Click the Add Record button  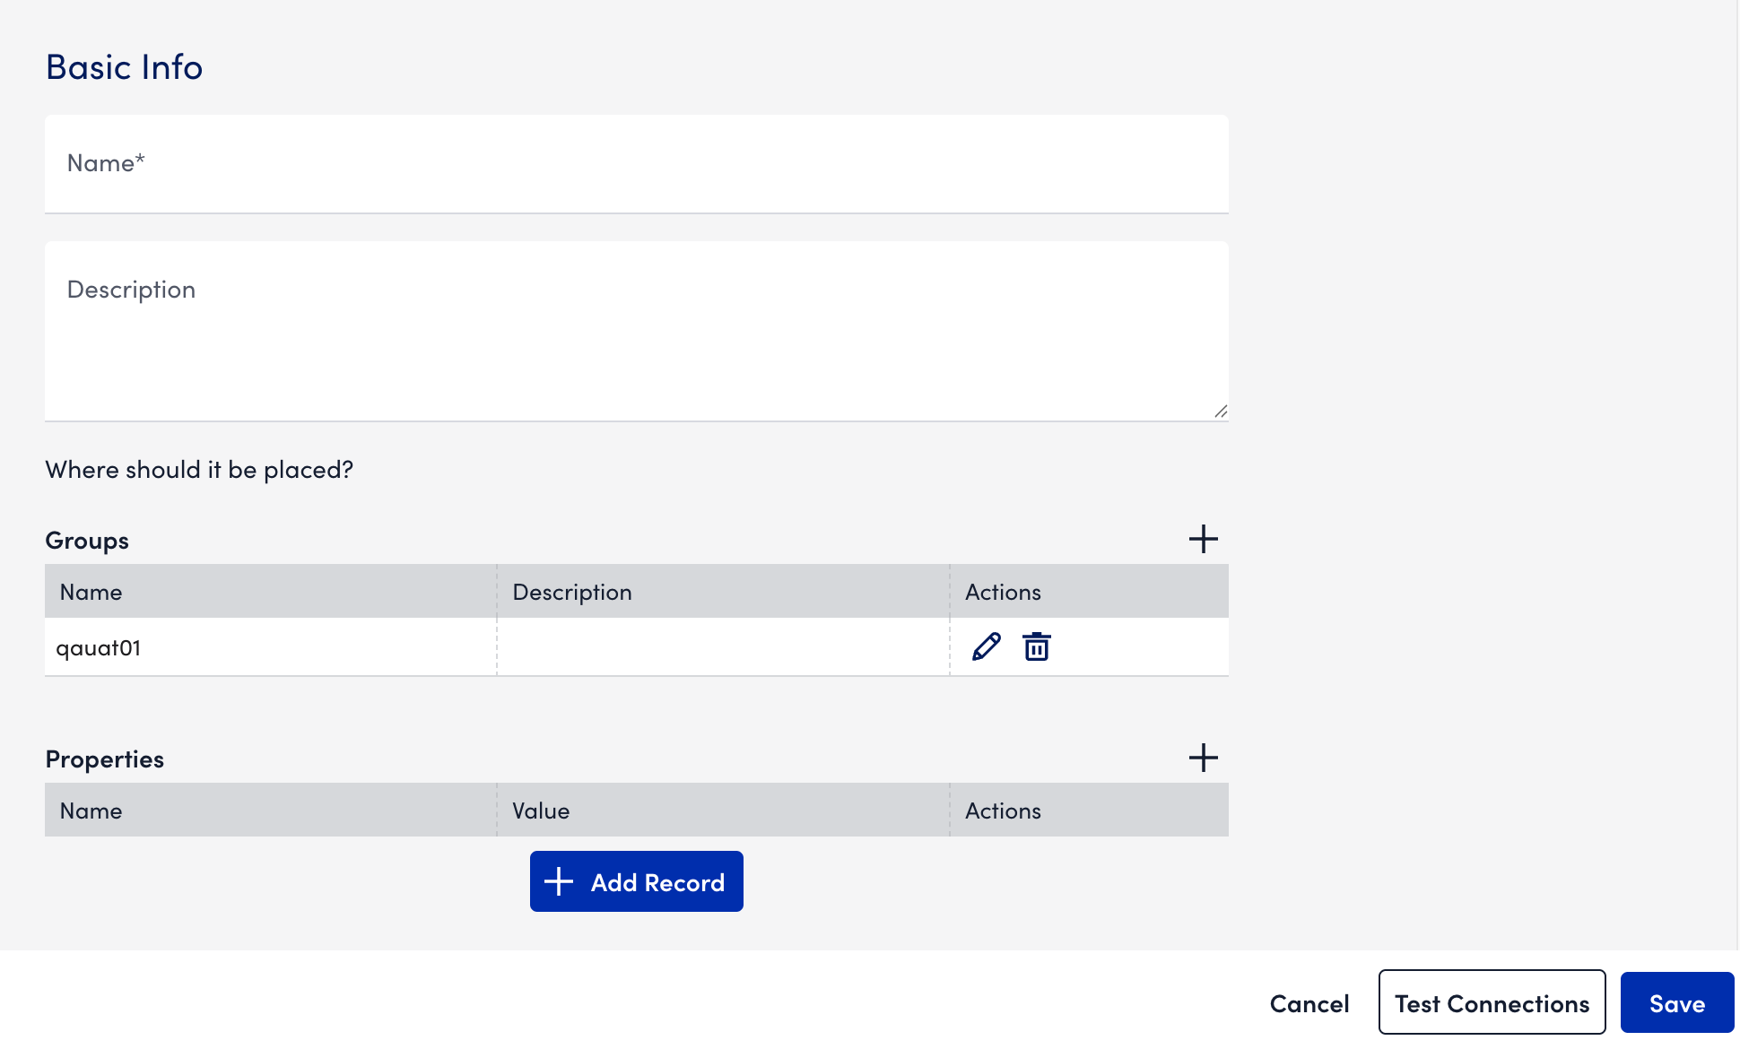636,881
